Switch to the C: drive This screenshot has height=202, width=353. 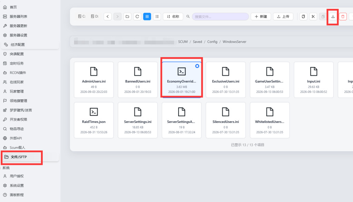click(82, 17)
